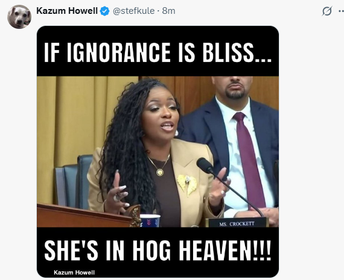This screenshot has width=344, height=280.
Task: Click the Kazum Howell watermark in image
Action: pyautogui.click(x=74, y=272)
